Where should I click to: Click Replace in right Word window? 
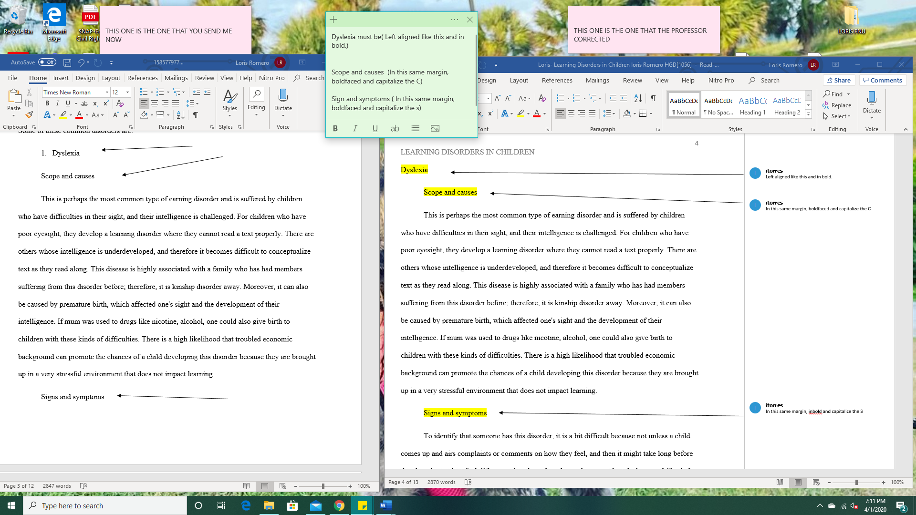pos(837,105)
